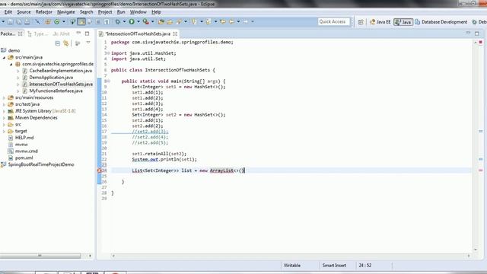Open the Search icon dropdown arrow
487x274 pixels.
(186, 22)
